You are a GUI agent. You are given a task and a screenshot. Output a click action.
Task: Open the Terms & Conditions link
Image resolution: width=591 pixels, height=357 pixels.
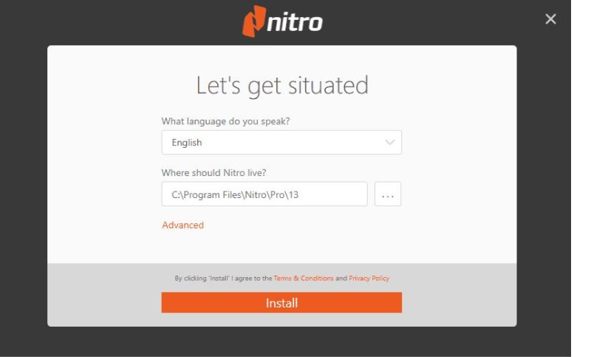(304, 278)
